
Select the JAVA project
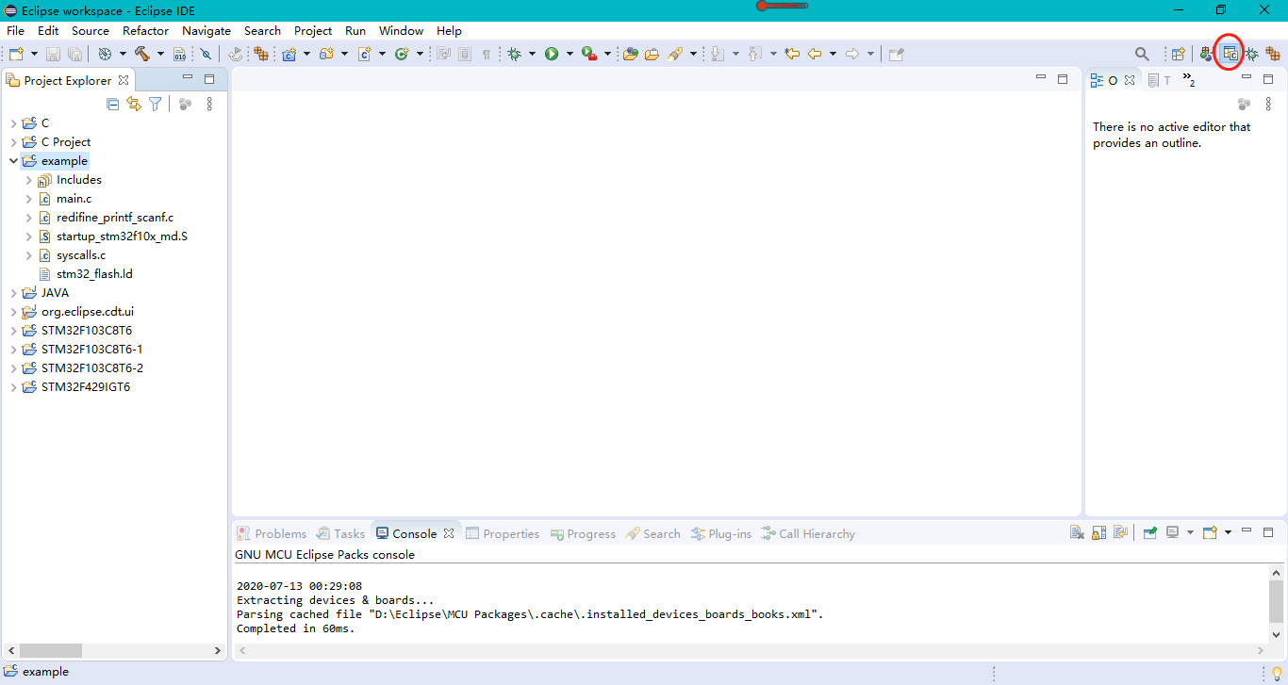click(55, 293)
